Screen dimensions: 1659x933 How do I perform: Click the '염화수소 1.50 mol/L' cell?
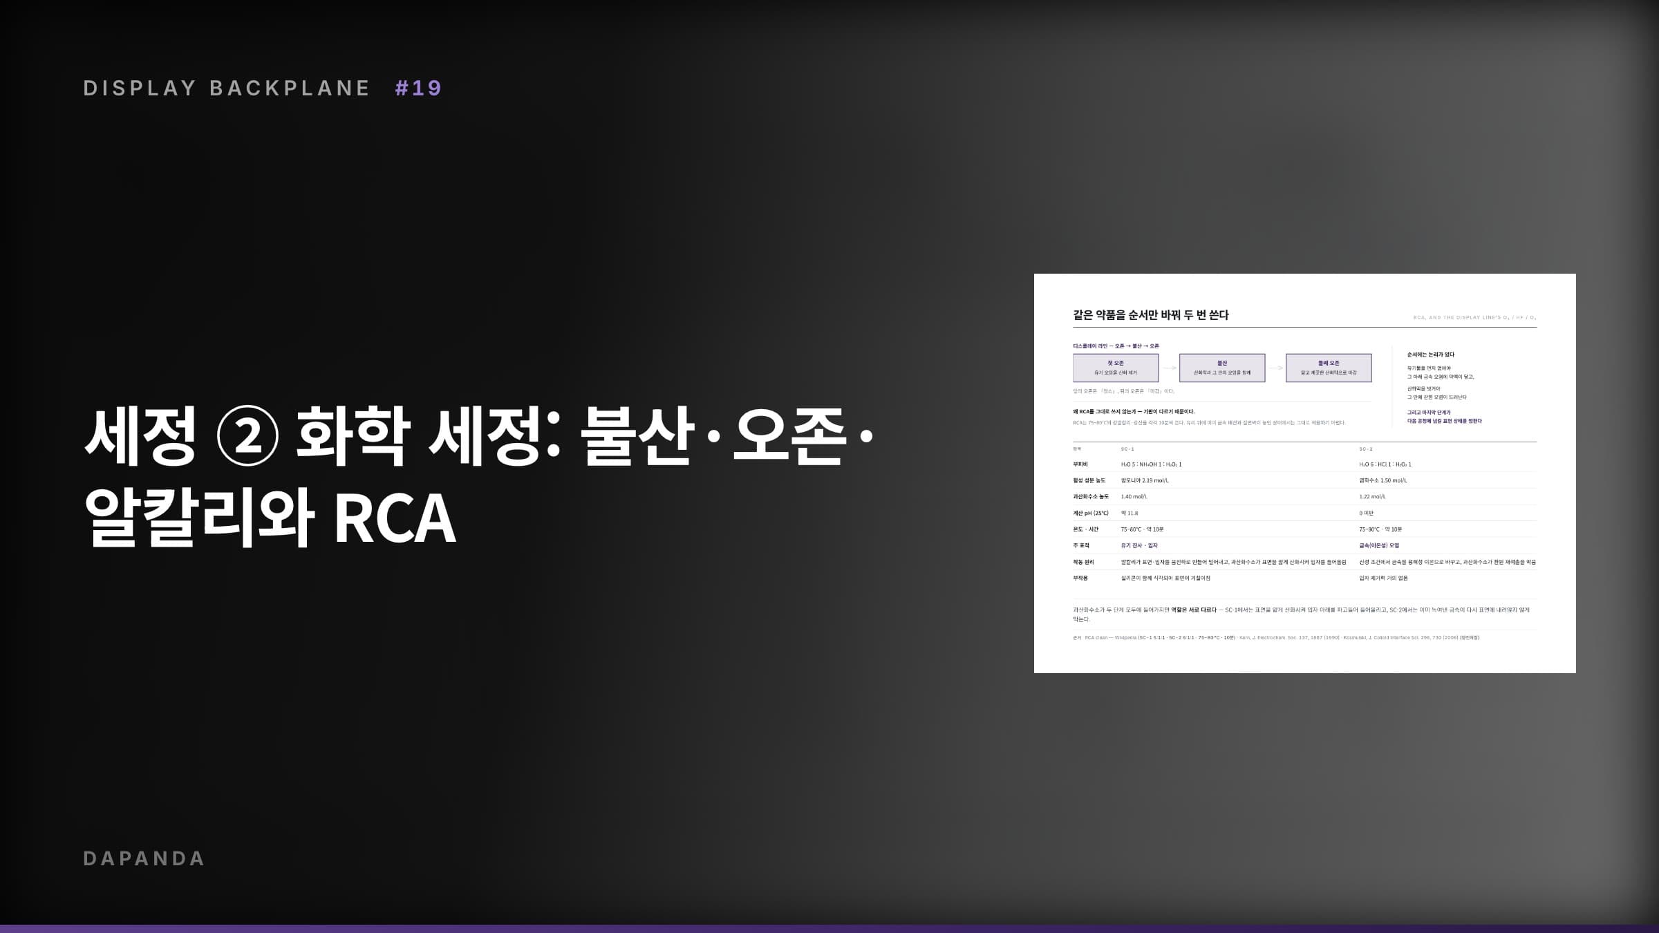coord(1383,480)
